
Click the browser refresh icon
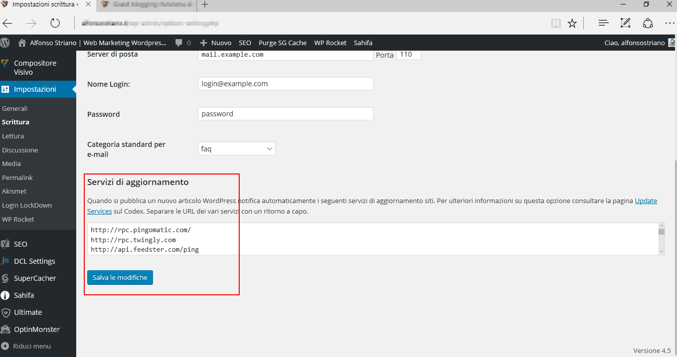(55, 23)
